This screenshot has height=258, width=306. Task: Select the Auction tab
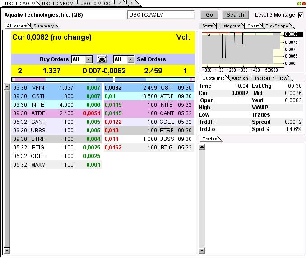coord(240,78)
